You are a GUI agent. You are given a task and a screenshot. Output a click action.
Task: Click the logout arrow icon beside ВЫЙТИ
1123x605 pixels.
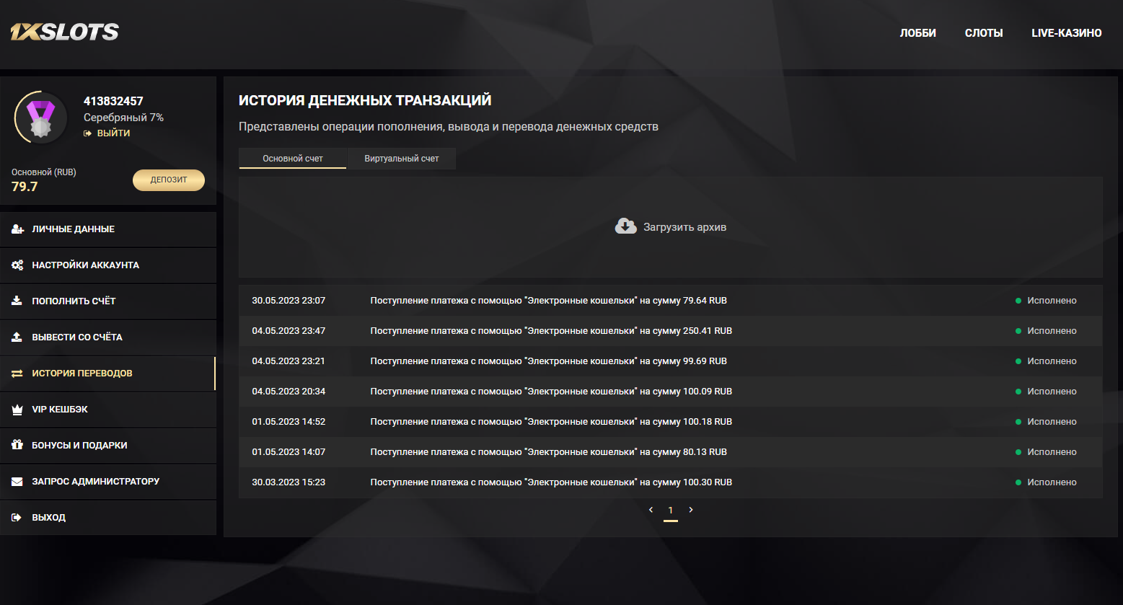coord(88,133)
